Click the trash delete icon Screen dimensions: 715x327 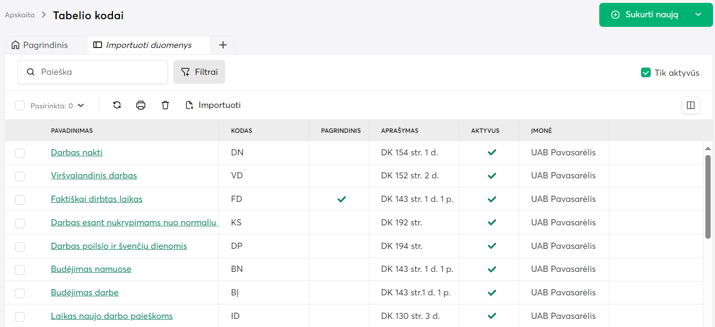tap(165, 105)
